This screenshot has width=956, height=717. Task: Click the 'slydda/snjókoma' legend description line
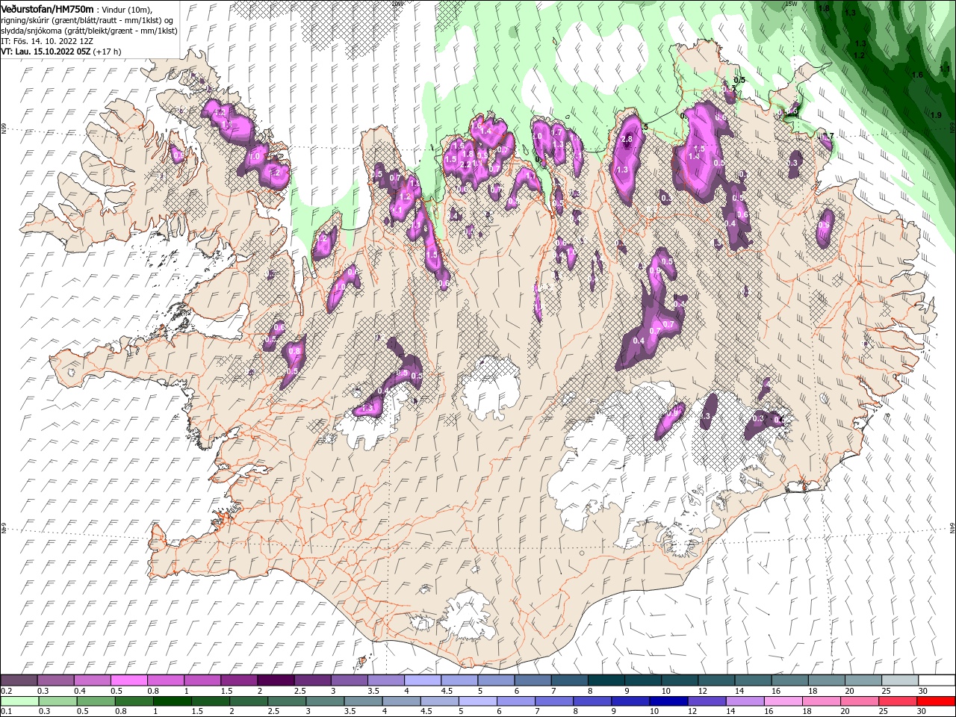(90, 31)
